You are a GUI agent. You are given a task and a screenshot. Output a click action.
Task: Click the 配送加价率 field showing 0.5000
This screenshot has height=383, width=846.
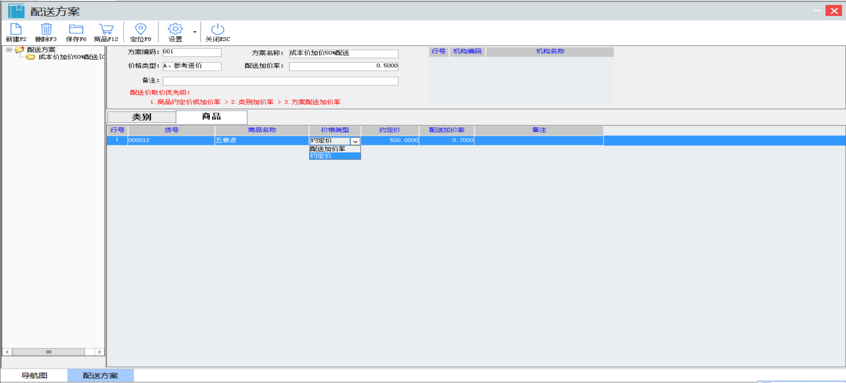344,66
